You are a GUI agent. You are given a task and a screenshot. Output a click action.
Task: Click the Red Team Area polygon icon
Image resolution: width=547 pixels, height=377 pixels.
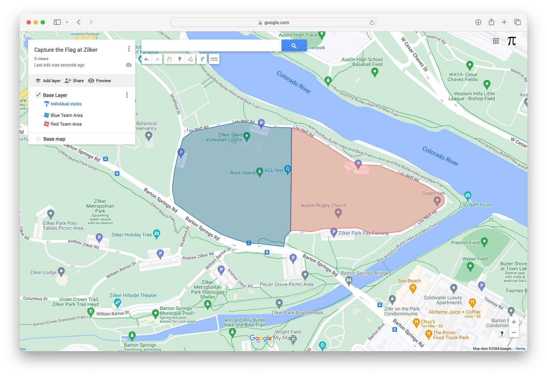point(46,124)
